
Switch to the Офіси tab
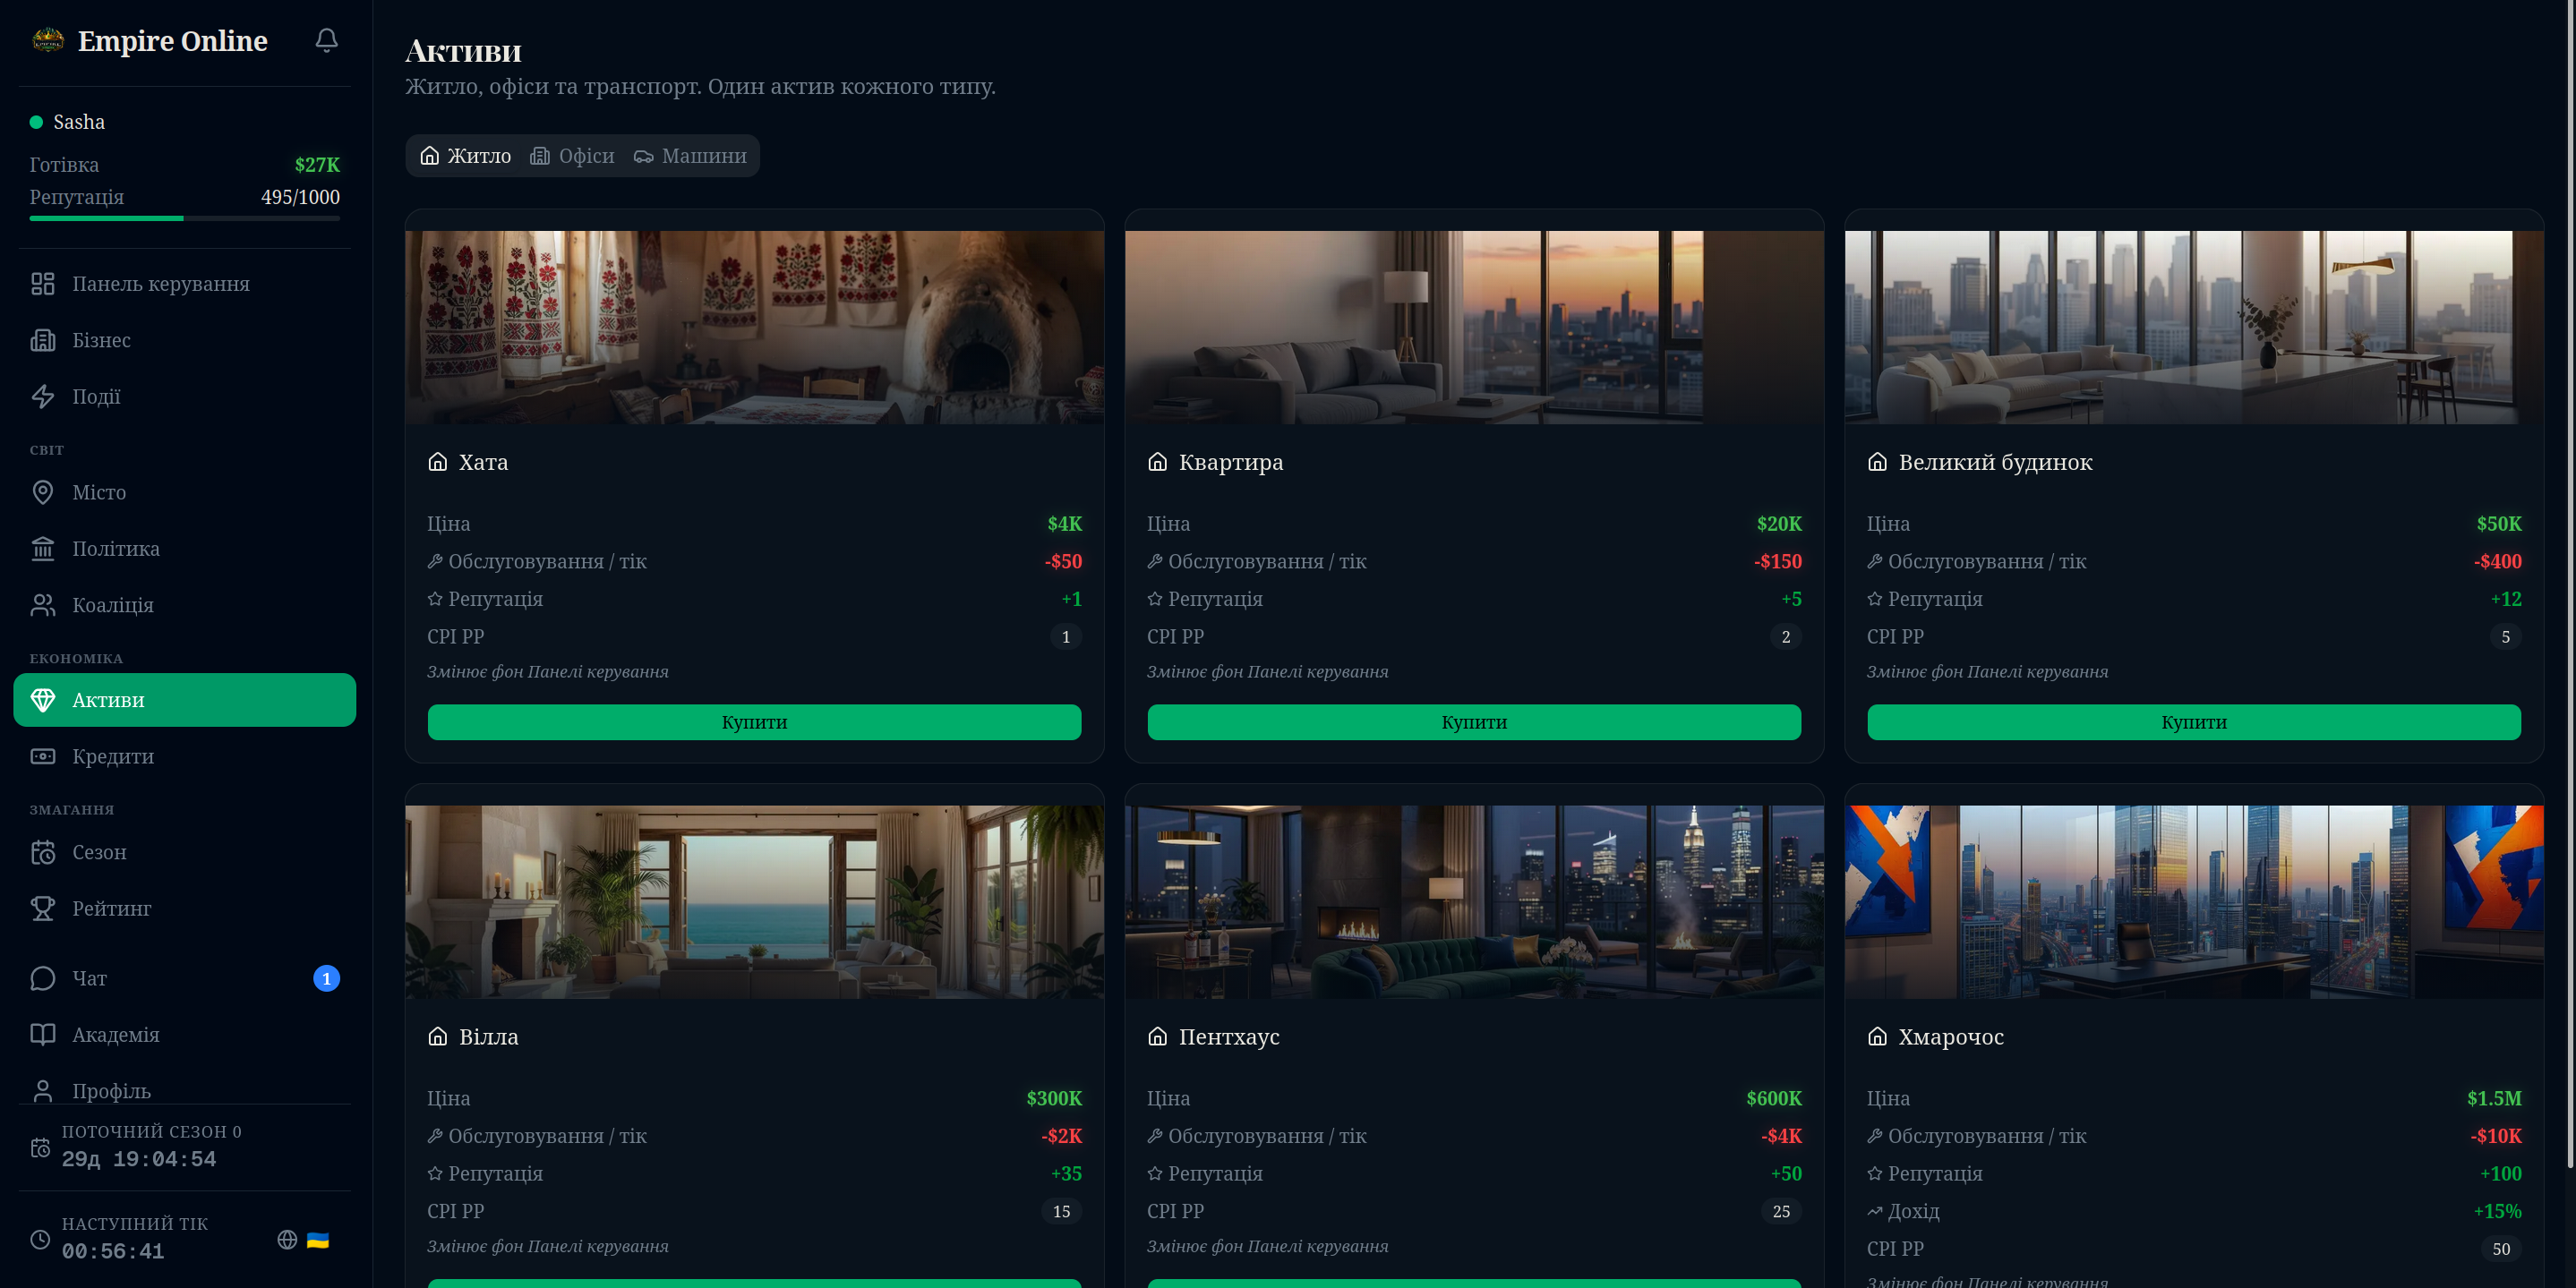[572, 156]
